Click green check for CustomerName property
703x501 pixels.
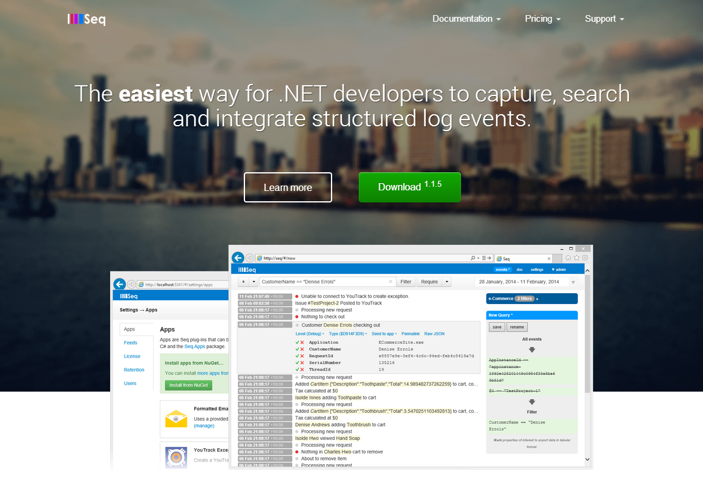point(297,349)
